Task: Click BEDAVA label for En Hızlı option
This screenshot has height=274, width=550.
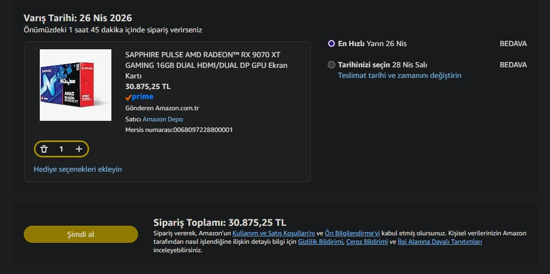Action: [513, 44]
